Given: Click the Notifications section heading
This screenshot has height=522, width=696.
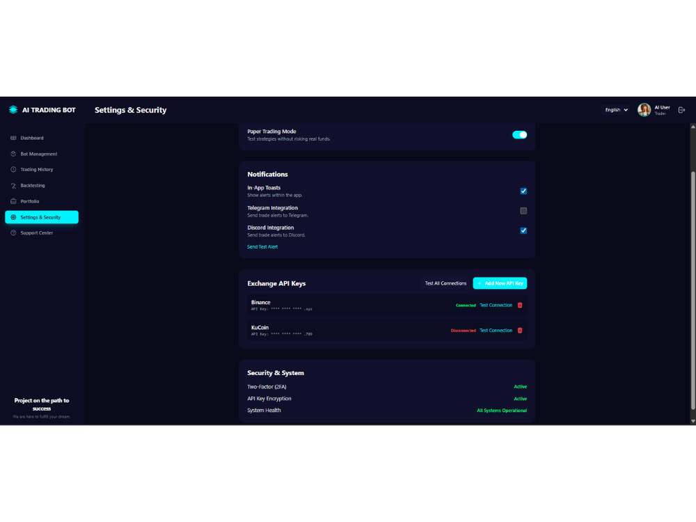Looking at the screenshot, I should pyautogui.click(x=268, y=175).
